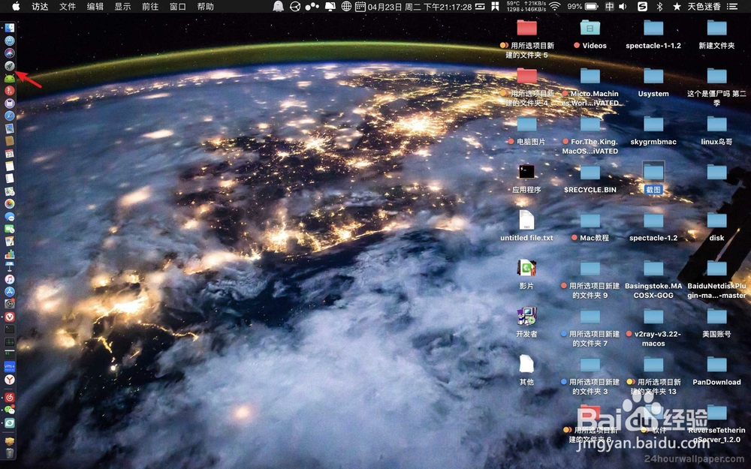Click the Shadowsocks icon in the menu bar
Screen dimensions: 751x469
tap(642, 8)
